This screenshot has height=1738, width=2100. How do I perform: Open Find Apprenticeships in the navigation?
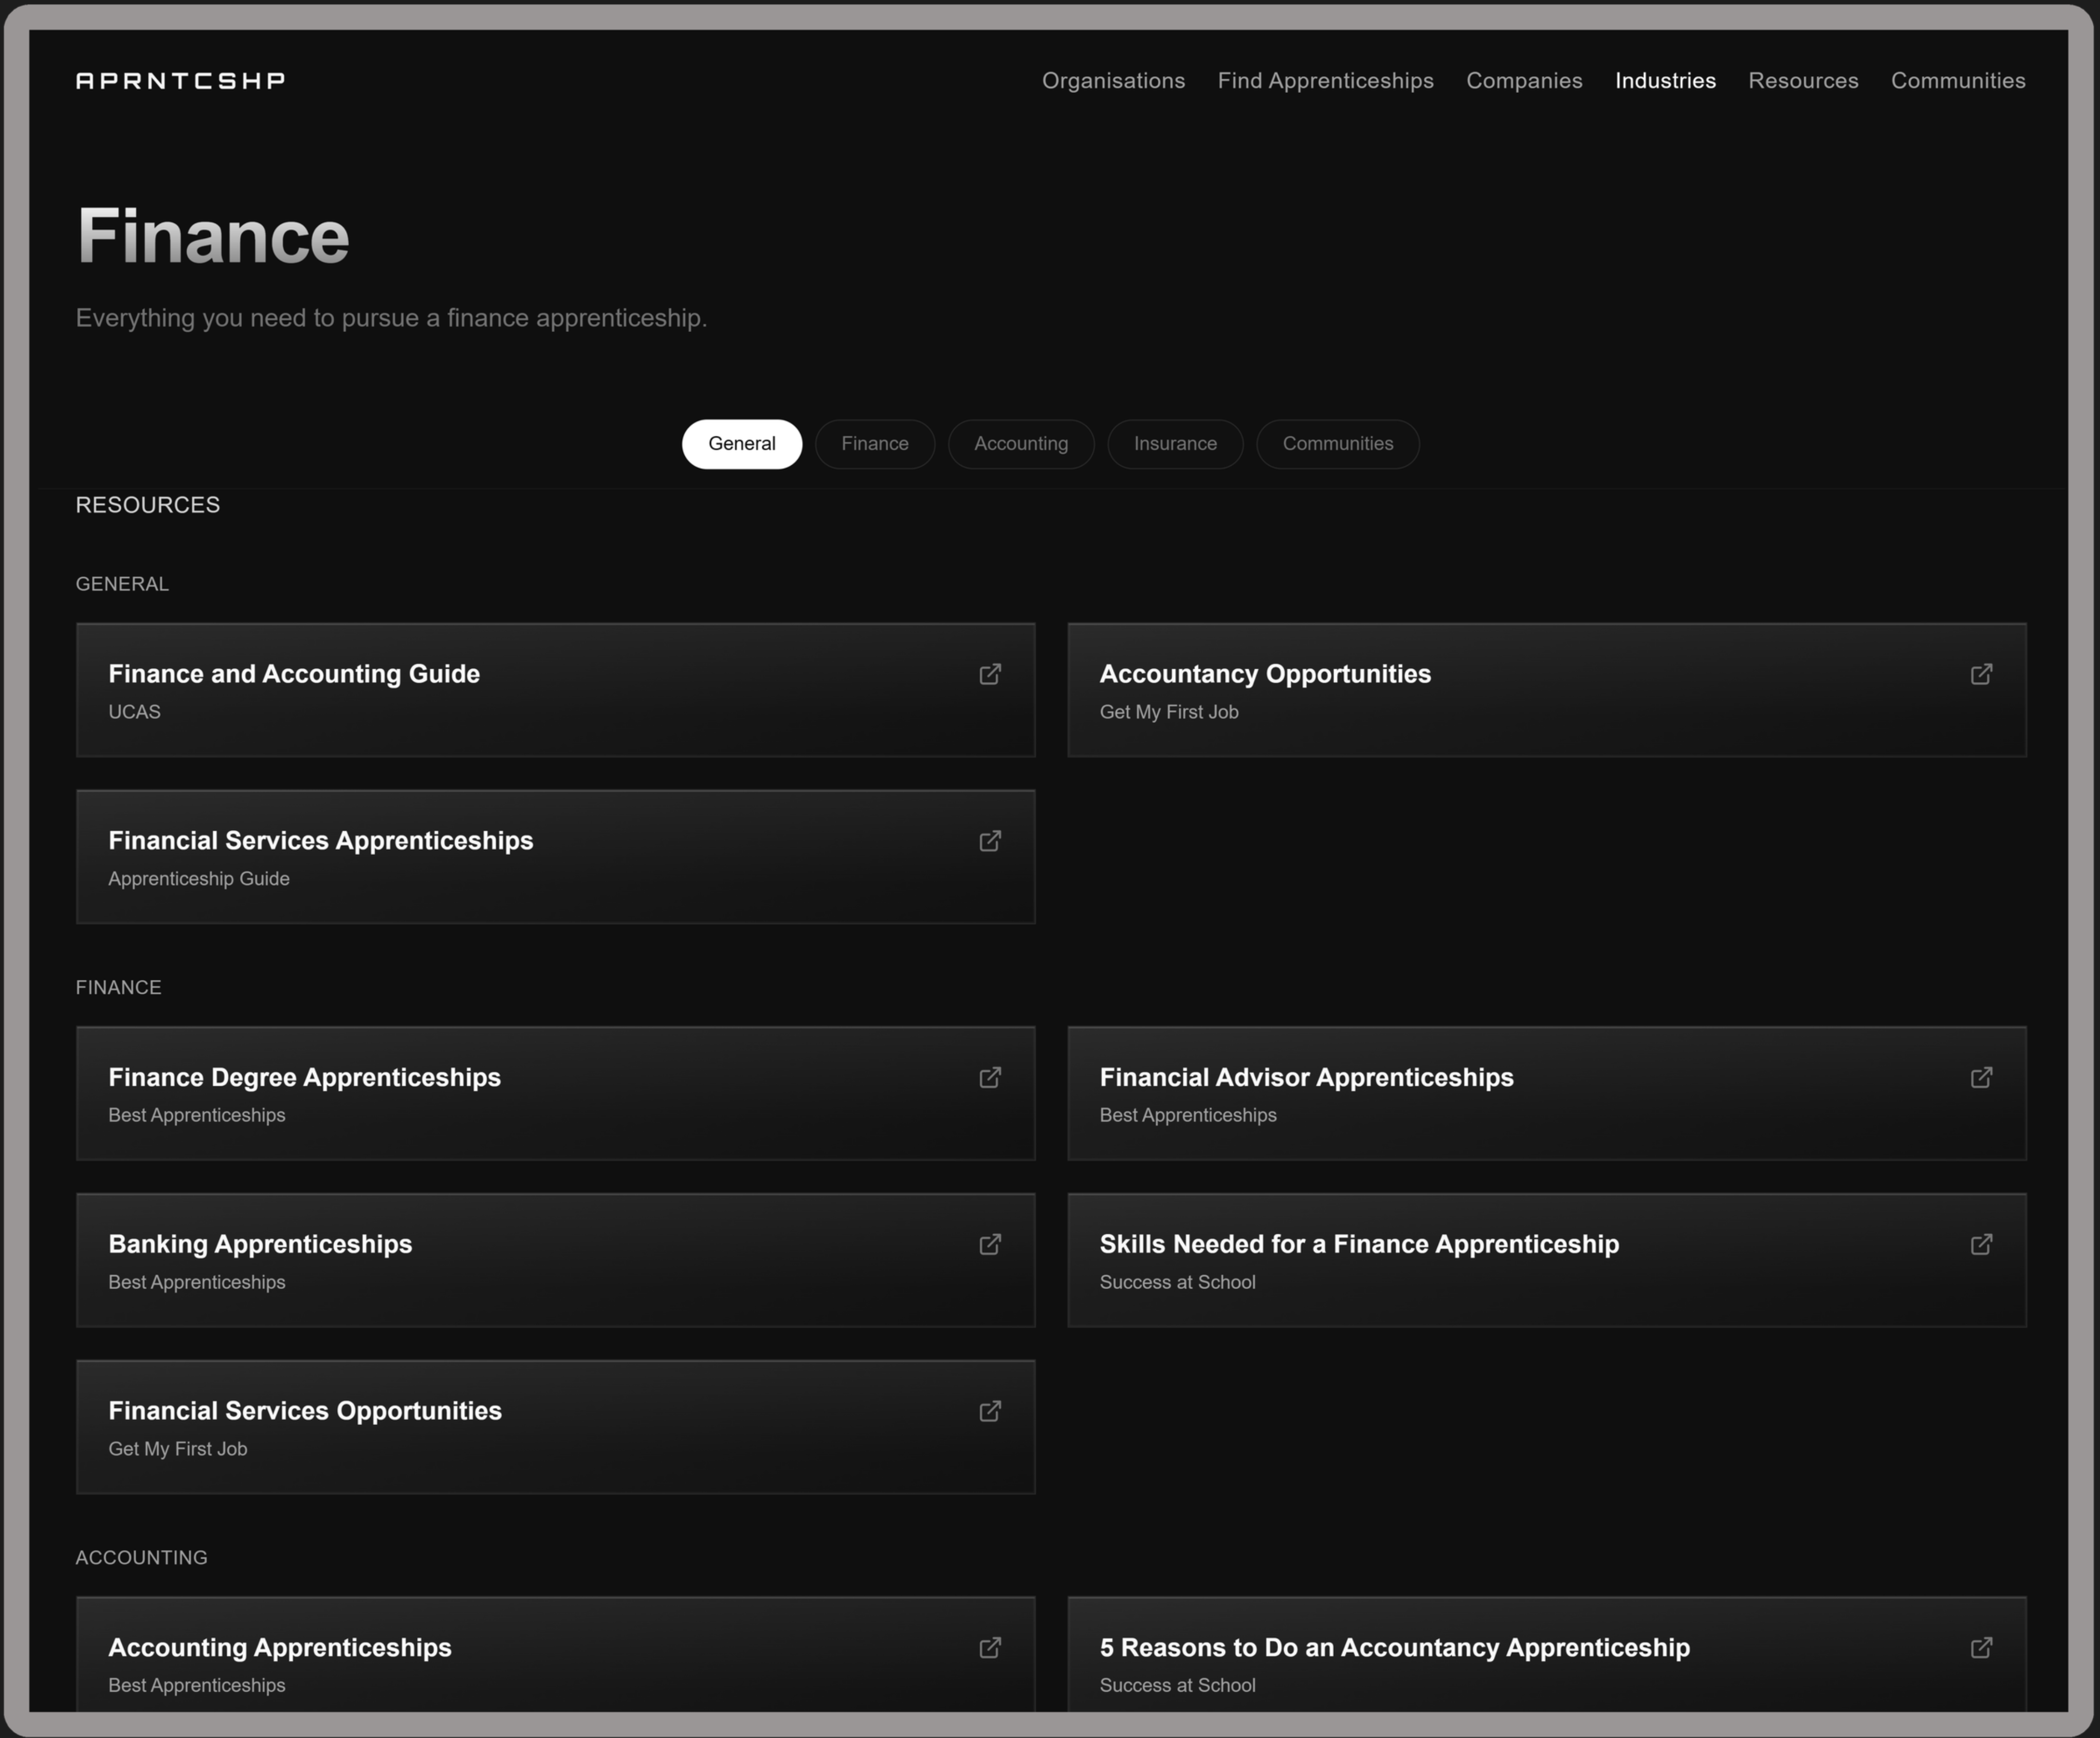[x=1325, y=80]
